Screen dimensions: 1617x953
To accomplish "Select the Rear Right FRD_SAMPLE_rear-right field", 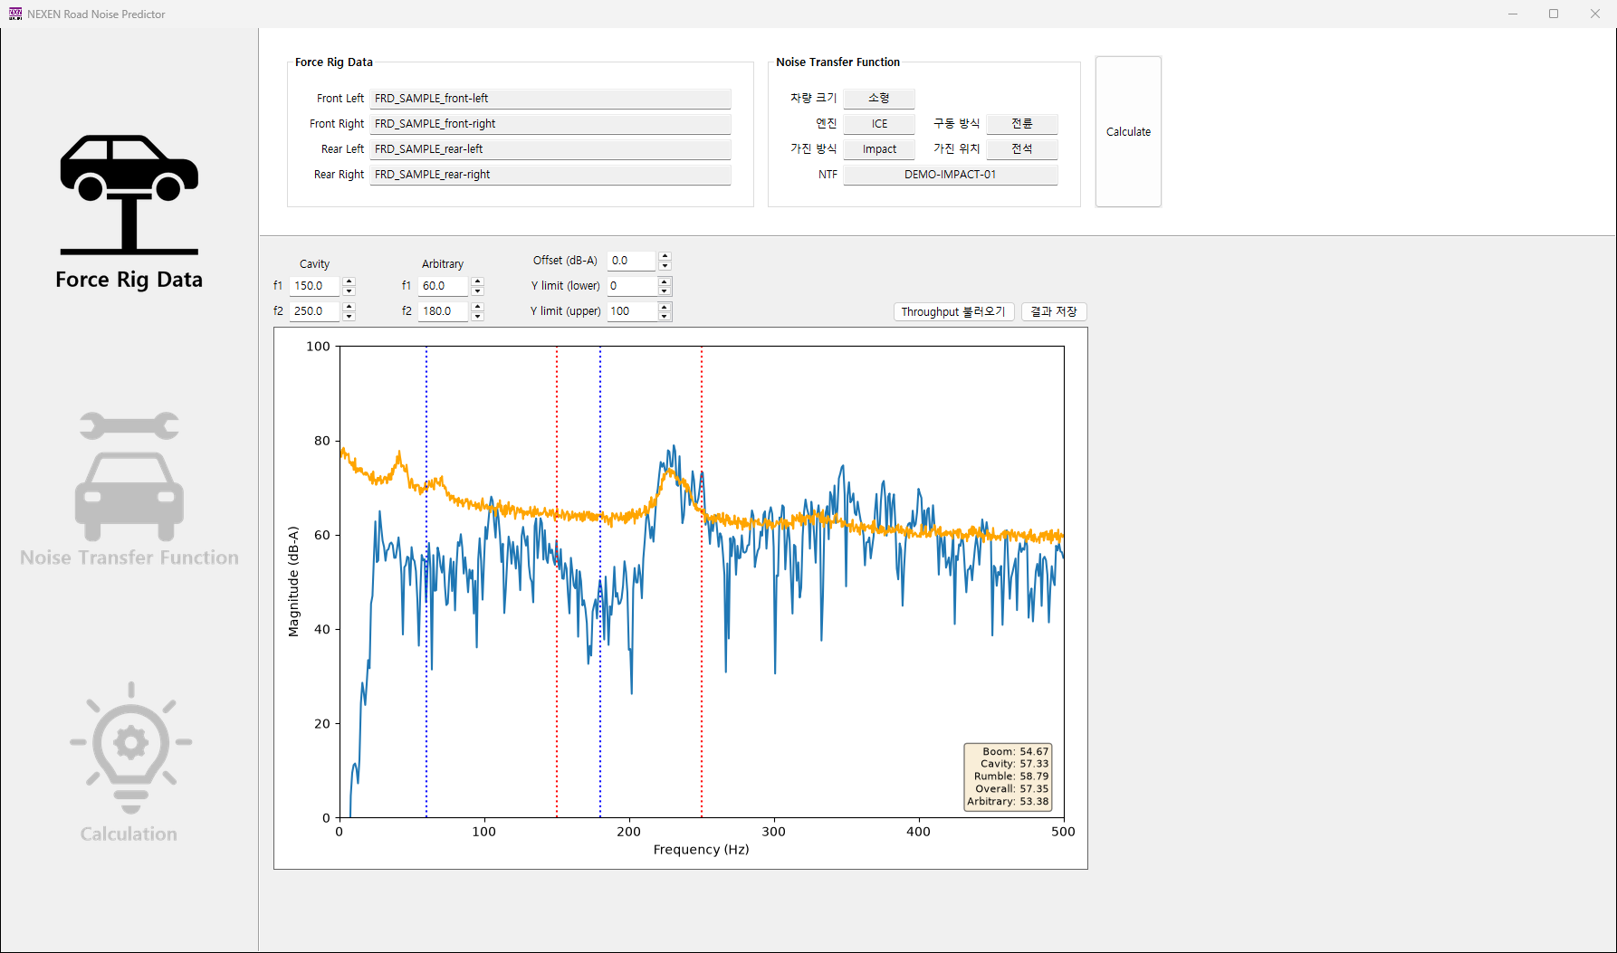I will tap(550, 175).
